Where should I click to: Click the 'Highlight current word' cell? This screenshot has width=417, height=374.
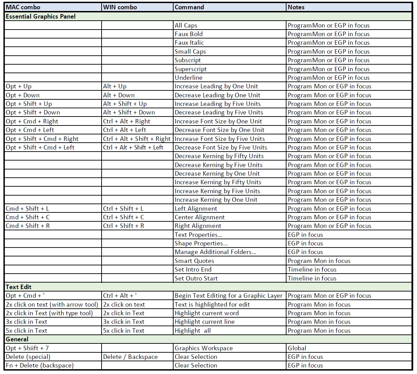point(230,313)
